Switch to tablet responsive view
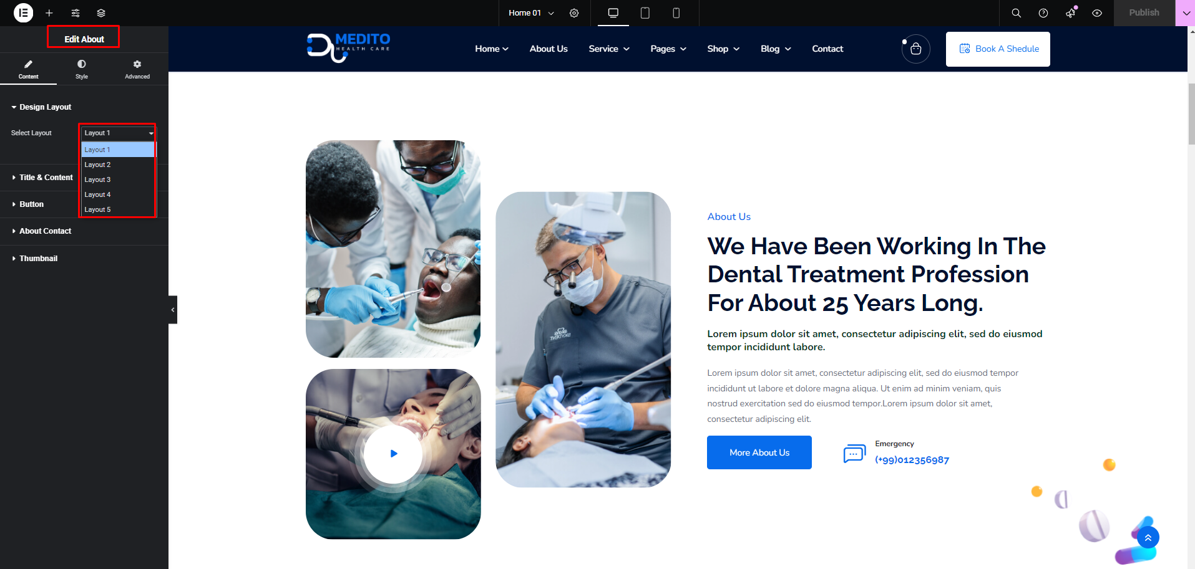This screenshot has width=1195, height=569. point(645,13)
